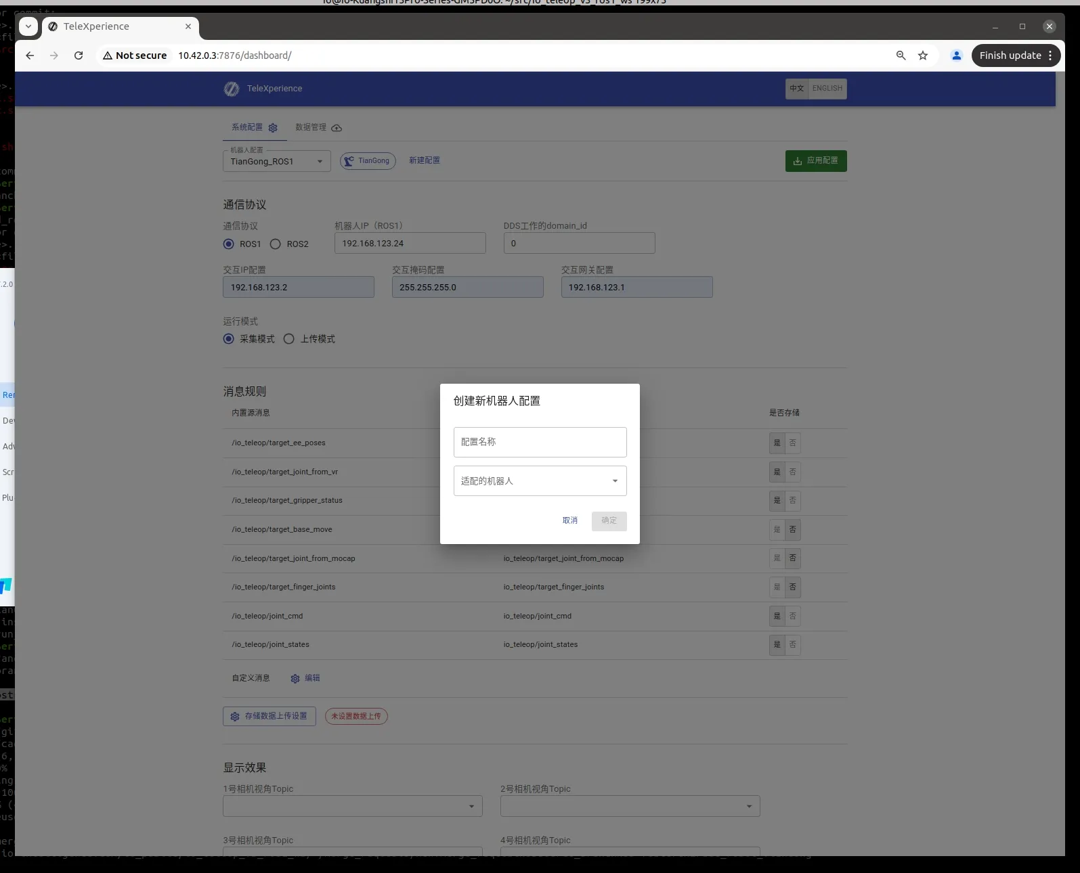Click the gear icon beside 编辑

point(295,679)
